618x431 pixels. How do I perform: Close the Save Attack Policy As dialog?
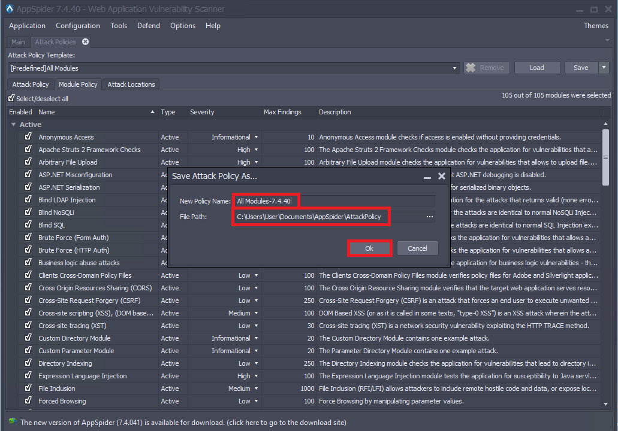pos(442,176)
